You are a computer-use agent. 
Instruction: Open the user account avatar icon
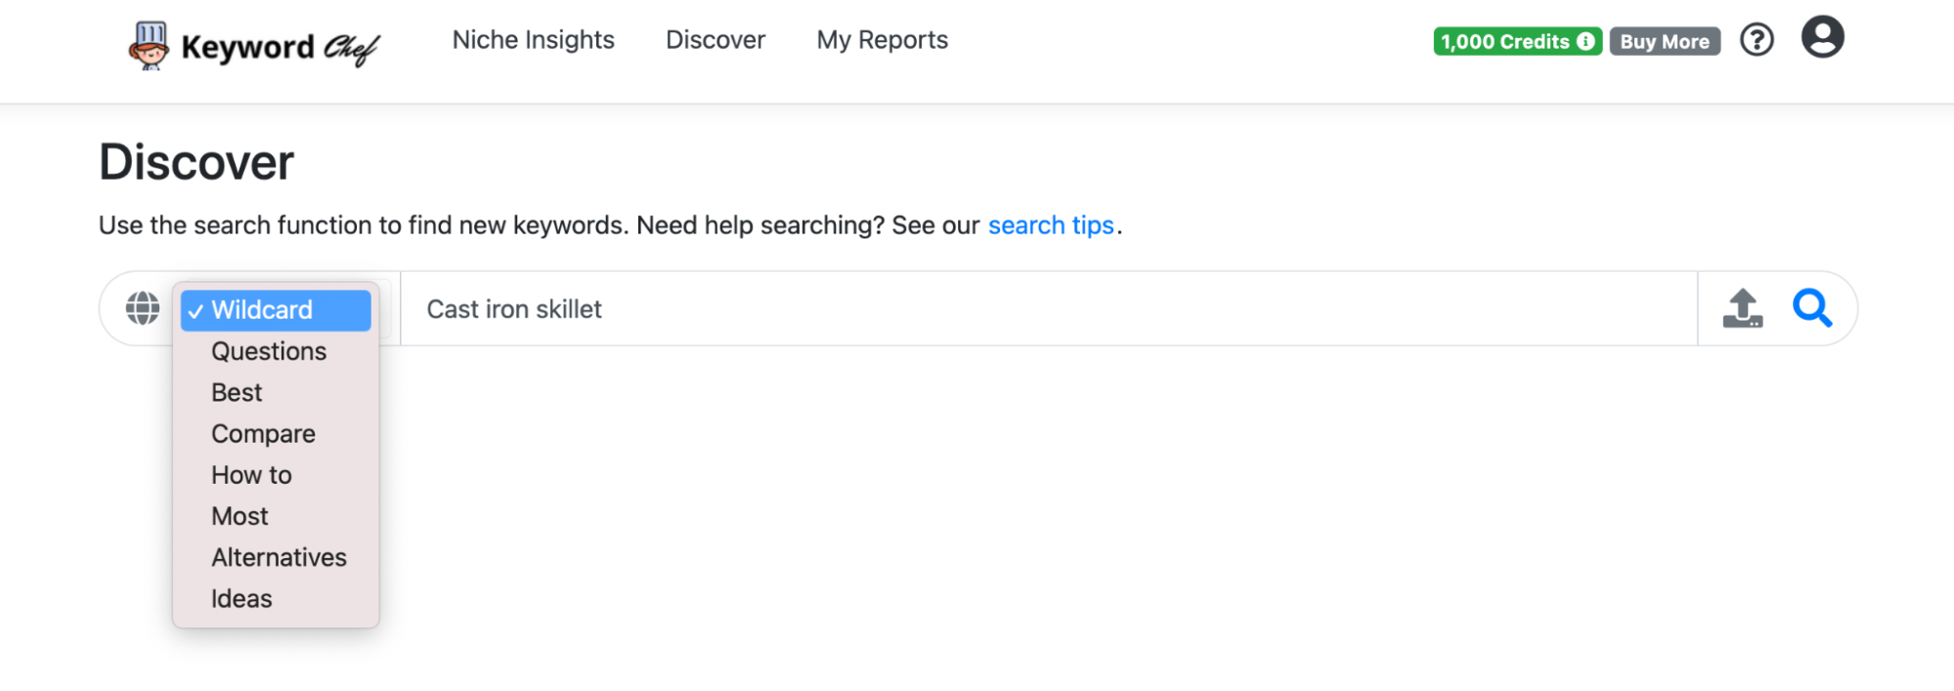[x=1822, y=37]
